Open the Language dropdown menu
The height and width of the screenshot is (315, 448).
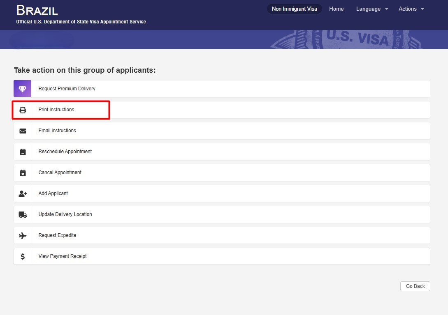pos(371,9)
